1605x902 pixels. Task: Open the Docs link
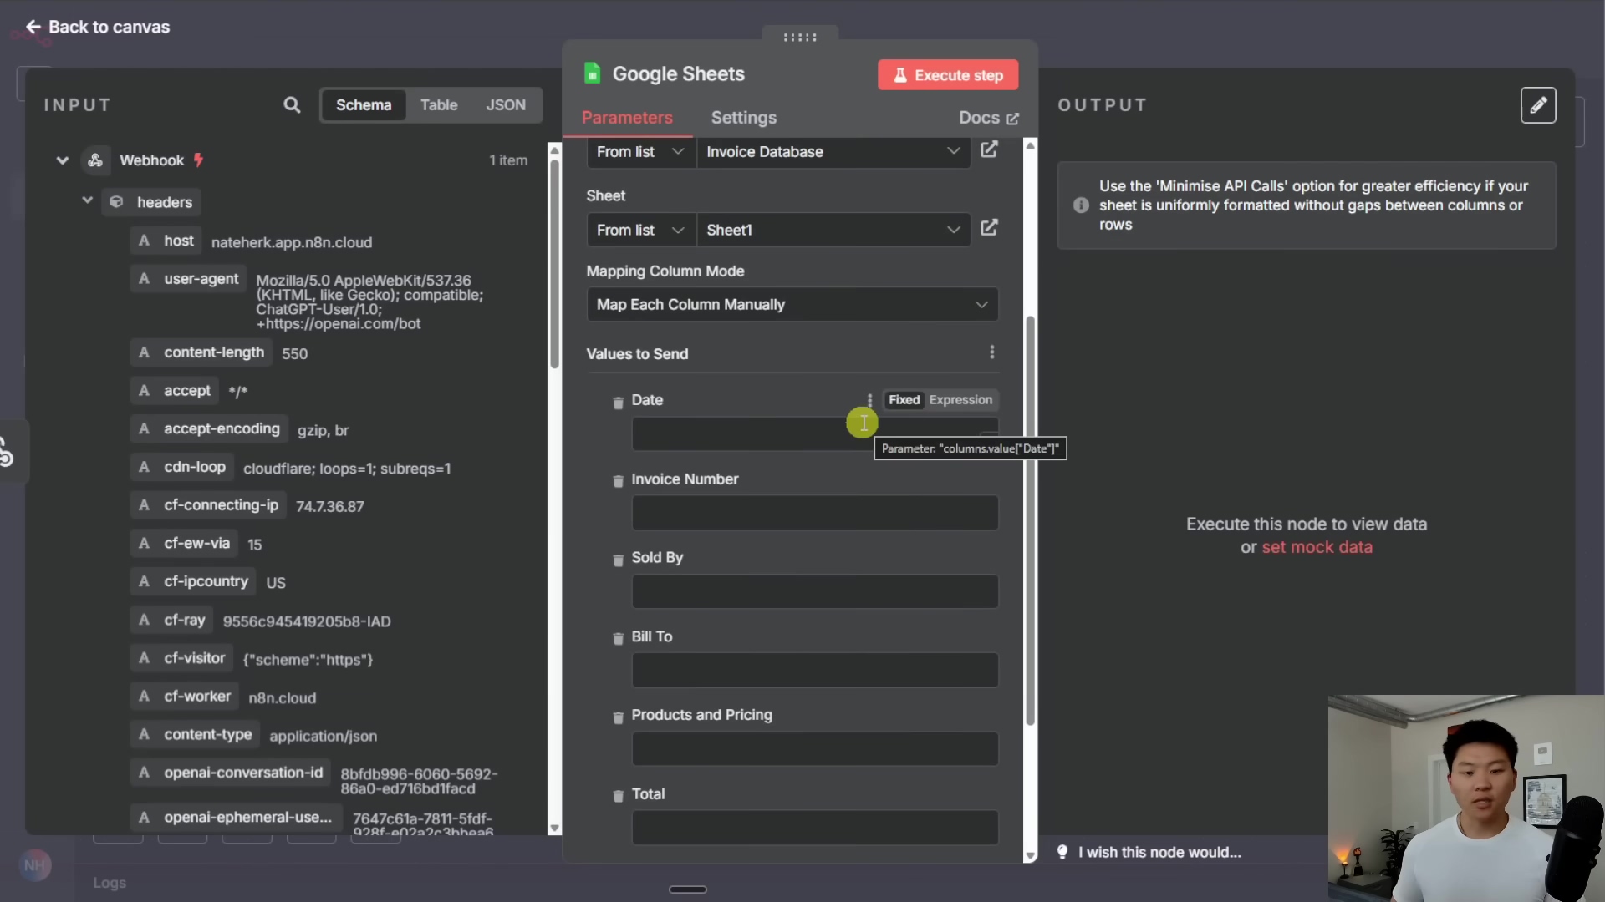point(989,118)
